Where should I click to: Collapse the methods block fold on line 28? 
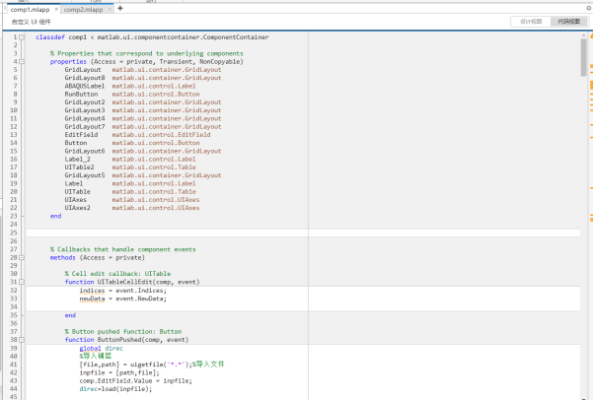pos(21,257)
